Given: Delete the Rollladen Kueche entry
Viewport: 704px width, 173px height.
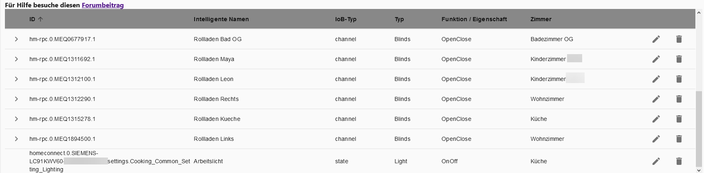Looking at the screenshot, I should (x=679, y=119).
